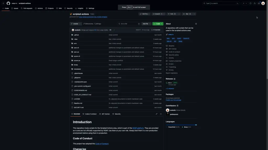Expand the commit message ellipsis

coord(110,30)
